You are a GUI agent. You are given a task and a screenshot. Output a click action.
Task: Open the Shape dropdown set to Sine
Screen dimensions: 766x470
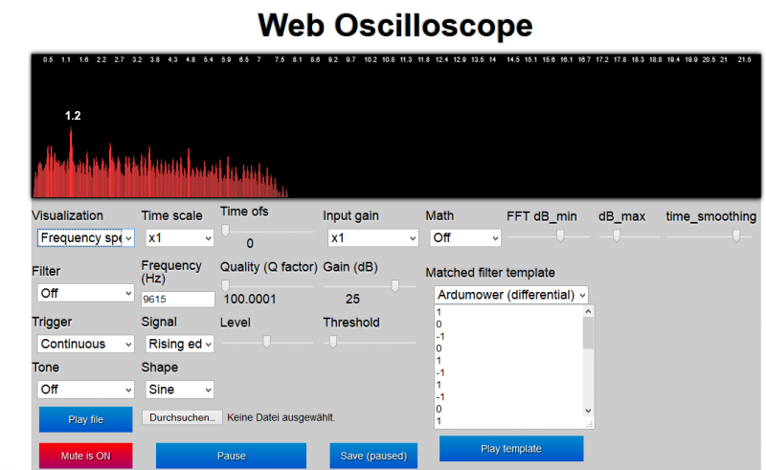(180, 390)
